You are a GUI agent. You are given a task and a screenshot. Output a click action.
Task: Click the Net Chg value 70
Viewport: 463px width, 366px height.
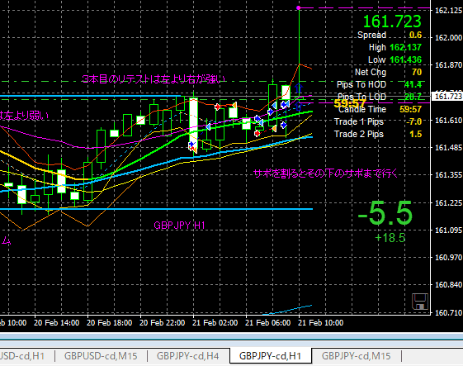coord(417,72)
